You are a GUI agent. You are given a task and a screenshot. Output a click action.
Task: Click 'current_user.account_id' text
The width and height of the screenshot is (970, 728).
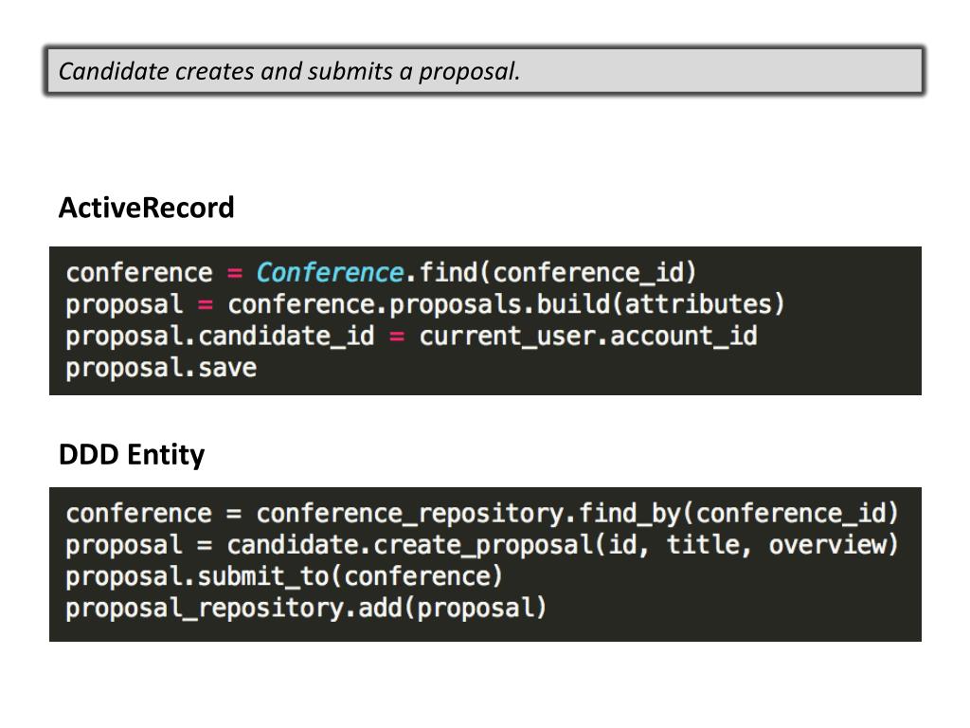coord(588,337)
